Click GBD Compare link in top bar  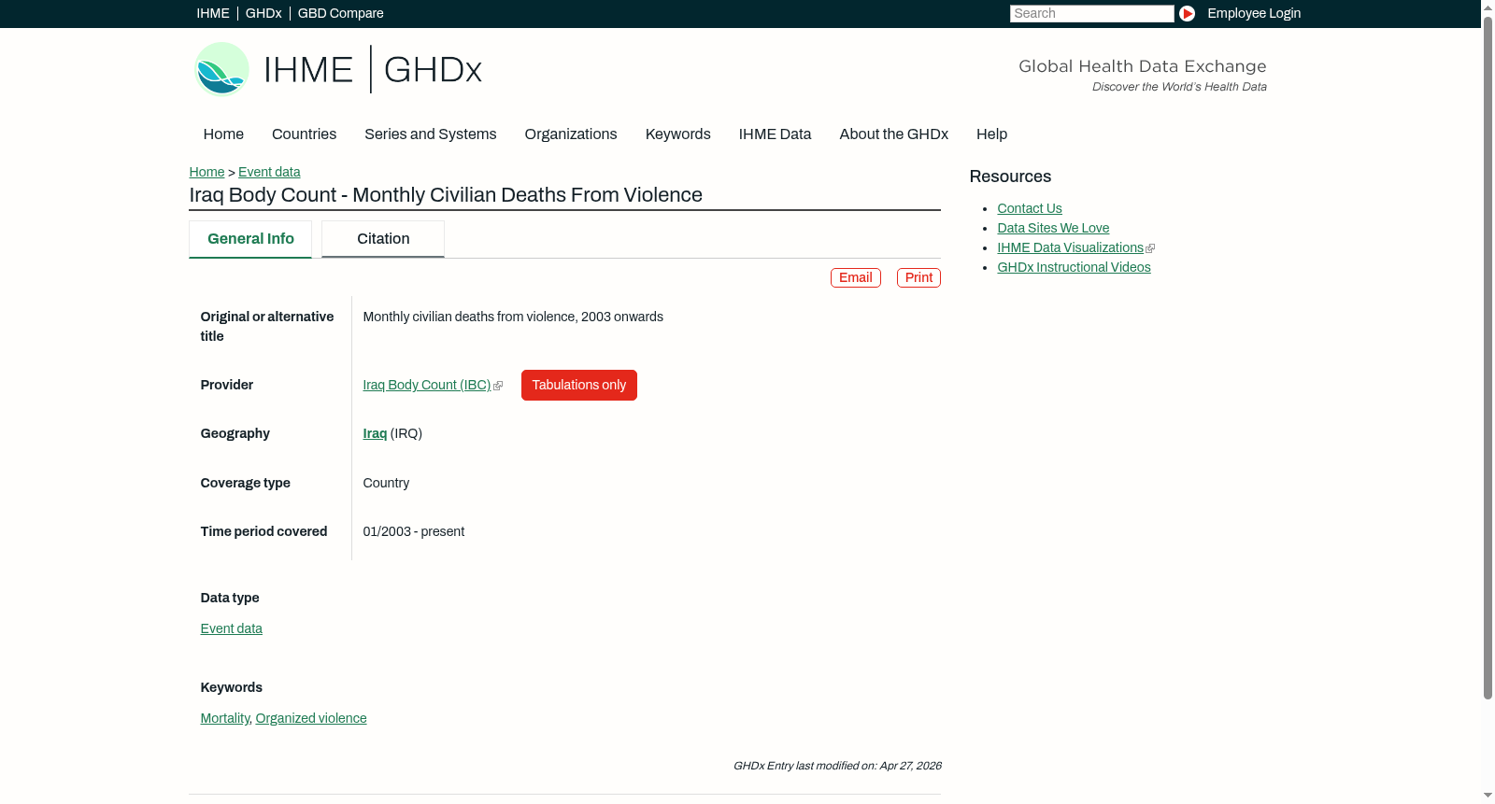point(341,13)
